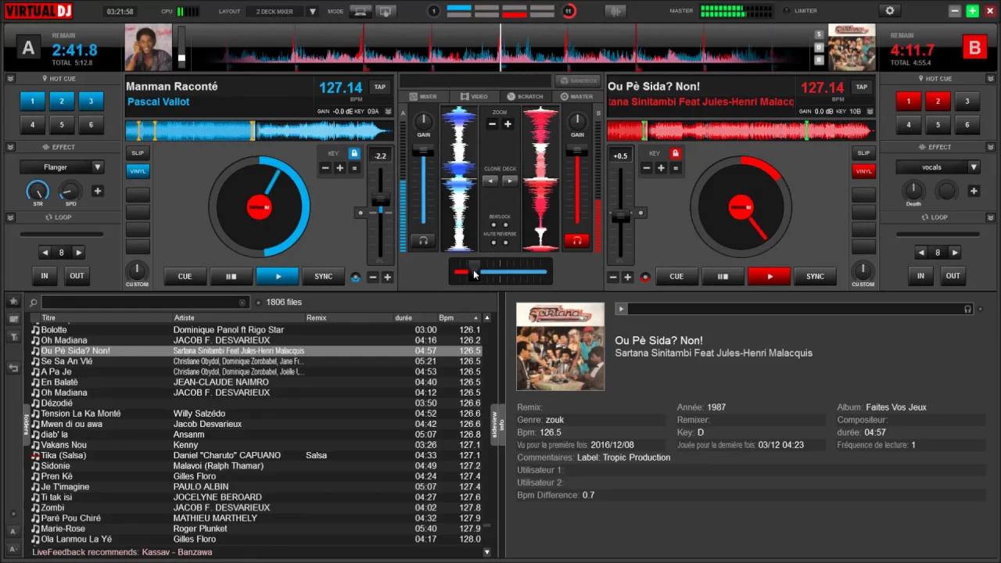Screen dimensions: 1001x563
Task: Trigger hot cue 3 on deck A
Action: [91, 101]
